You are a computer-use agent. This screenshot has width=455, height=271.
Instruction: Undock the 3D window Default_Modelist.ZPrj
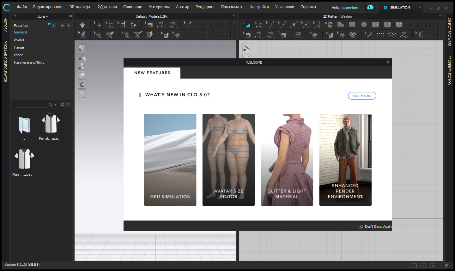234,16
